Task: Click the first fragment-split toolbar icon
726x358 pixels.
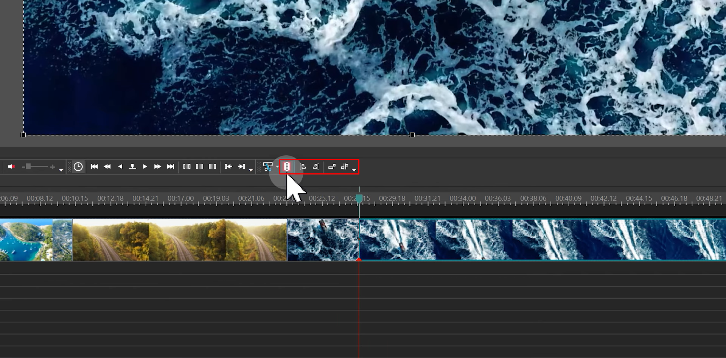Action: [x=333, y=167]
